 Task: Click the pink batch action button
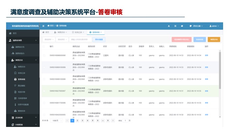(x=182, y=40)
